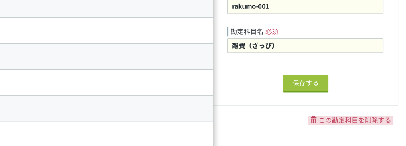Focus the 勘定科目名 input field

[305, 46]
